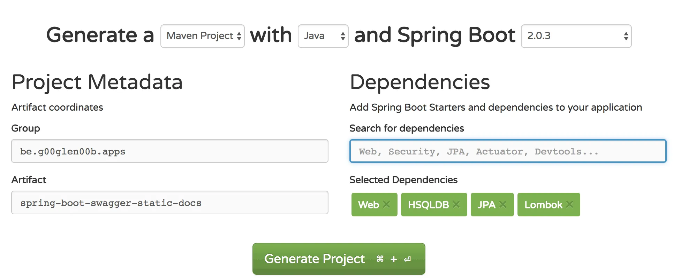Remove the Web dependency using its X
673x279 pixels.
pos(386,205)
